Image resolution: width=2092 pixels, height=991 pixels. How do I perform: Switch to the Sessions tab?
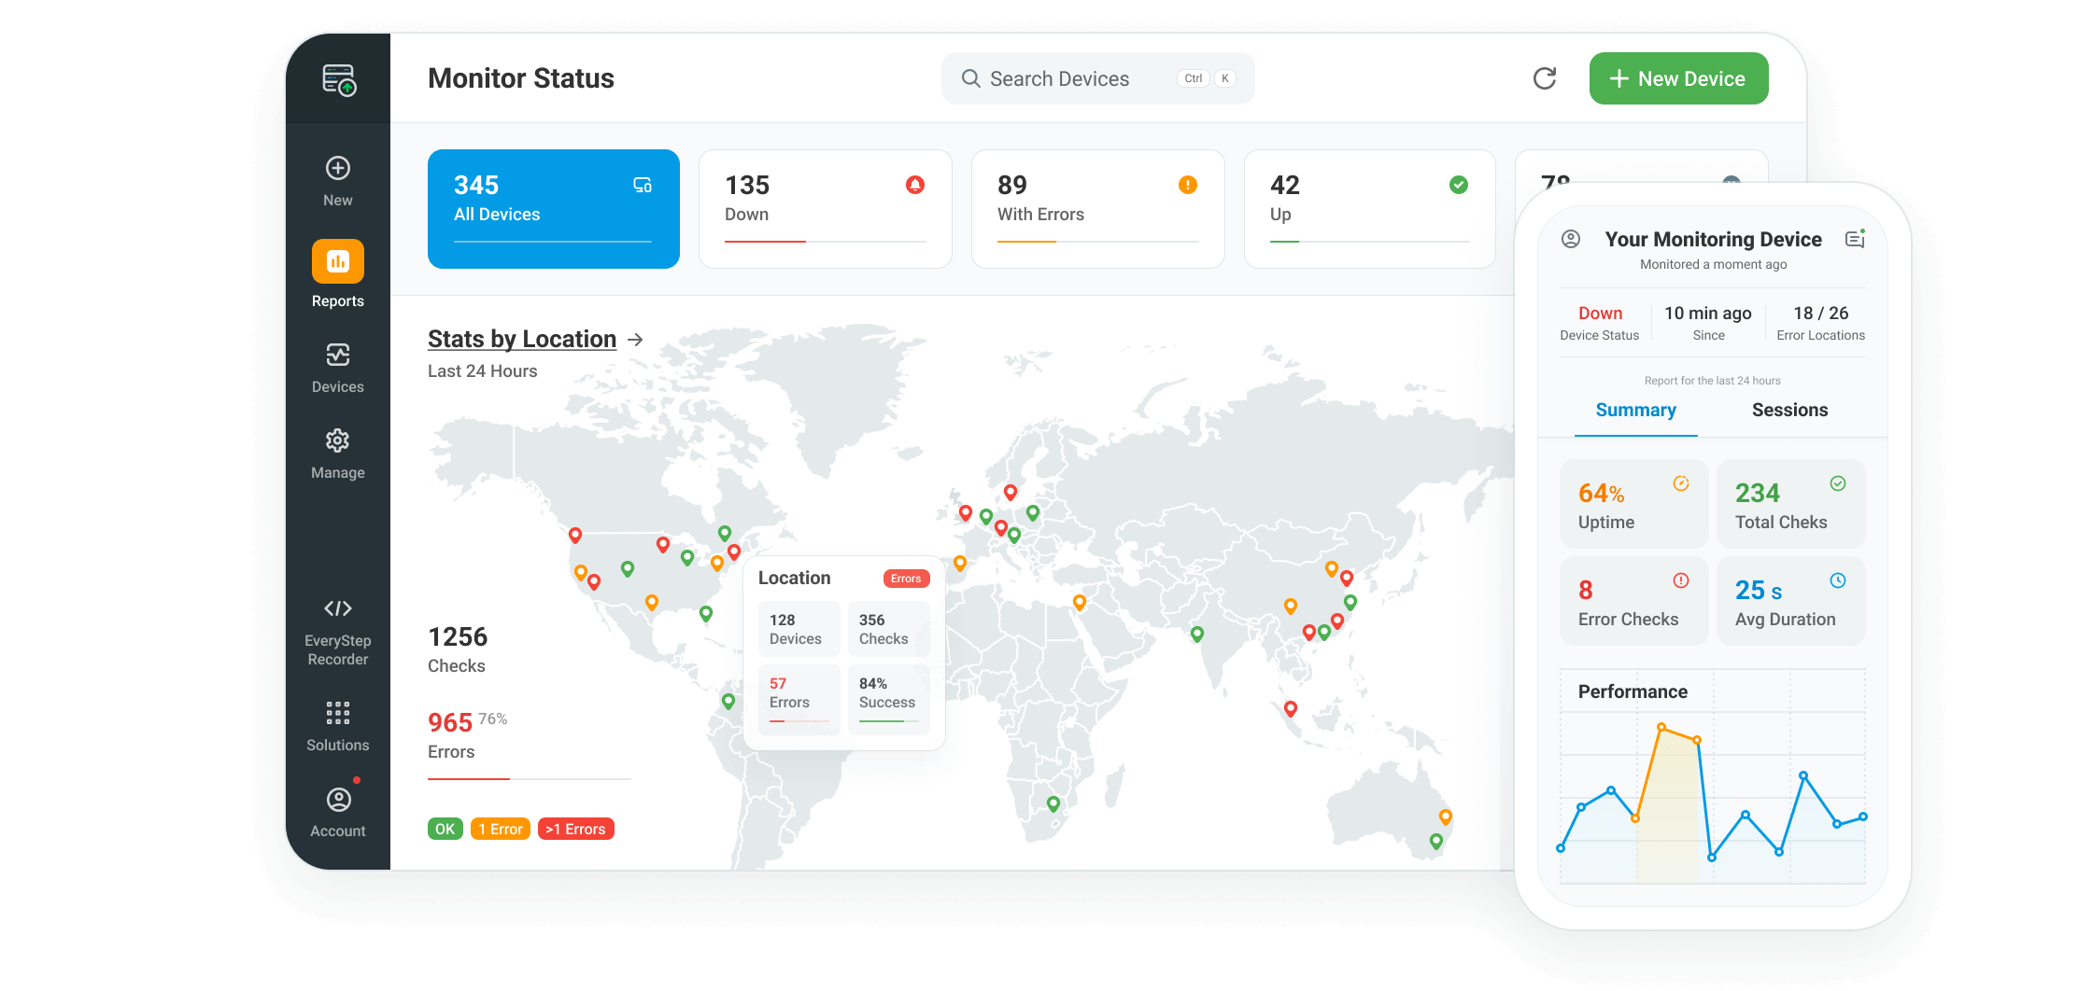click(x=1789, y=410)
